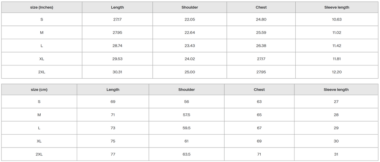The height and width of the screenshot is (162, 380).
Task: Click the 12.20 sleeve length value
Action: coord(337,72)
